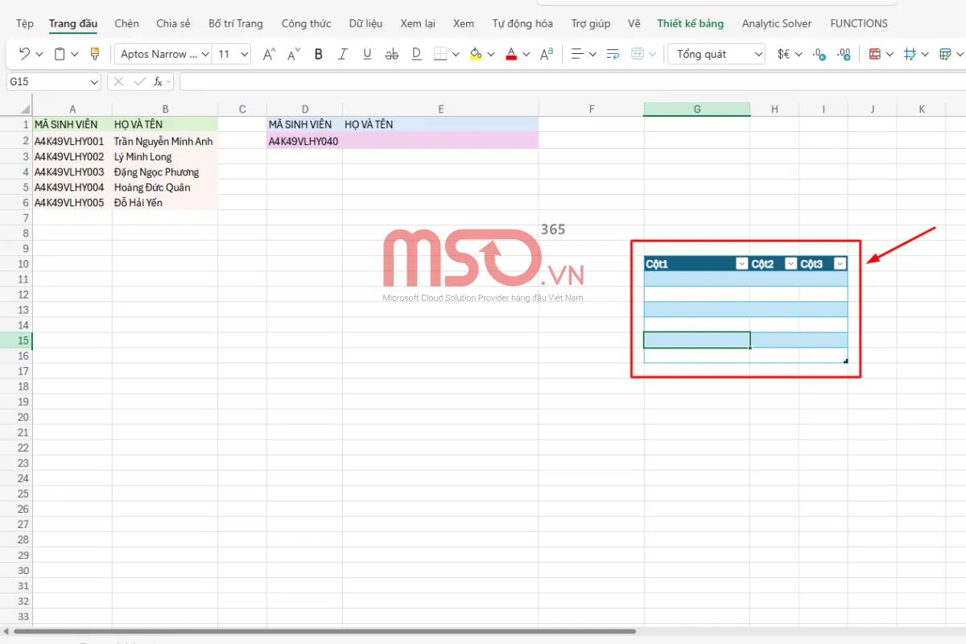Click the Increase Font Size icon
Screen dimensions: 966x644
(x=270, y=55)
